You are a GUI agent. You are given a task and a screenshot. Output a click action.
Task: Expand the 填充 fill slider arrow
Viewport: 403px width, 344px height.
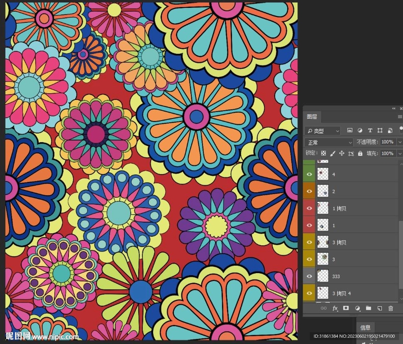(400, 153)
